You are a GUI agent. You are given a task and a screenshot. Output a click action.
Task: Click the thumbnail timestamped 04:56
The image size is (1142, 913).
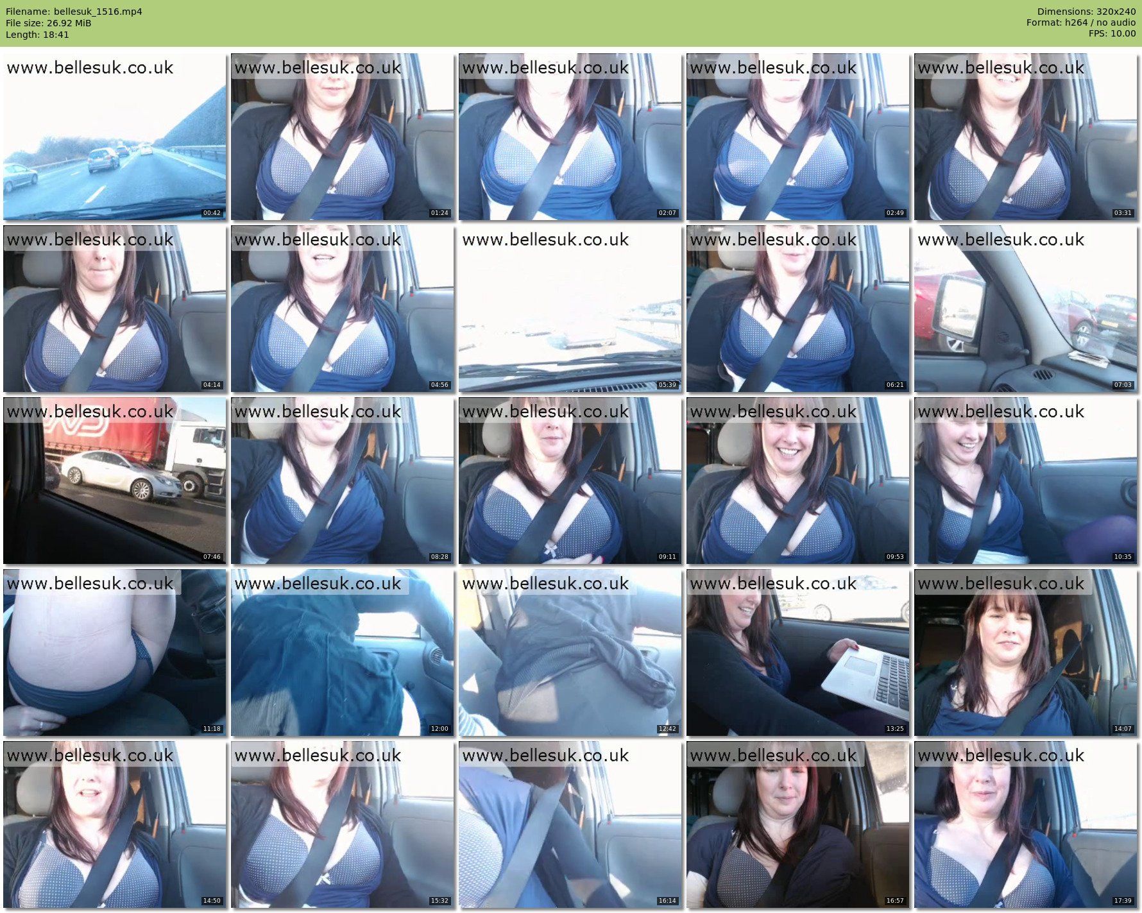[x=343, y=309]
